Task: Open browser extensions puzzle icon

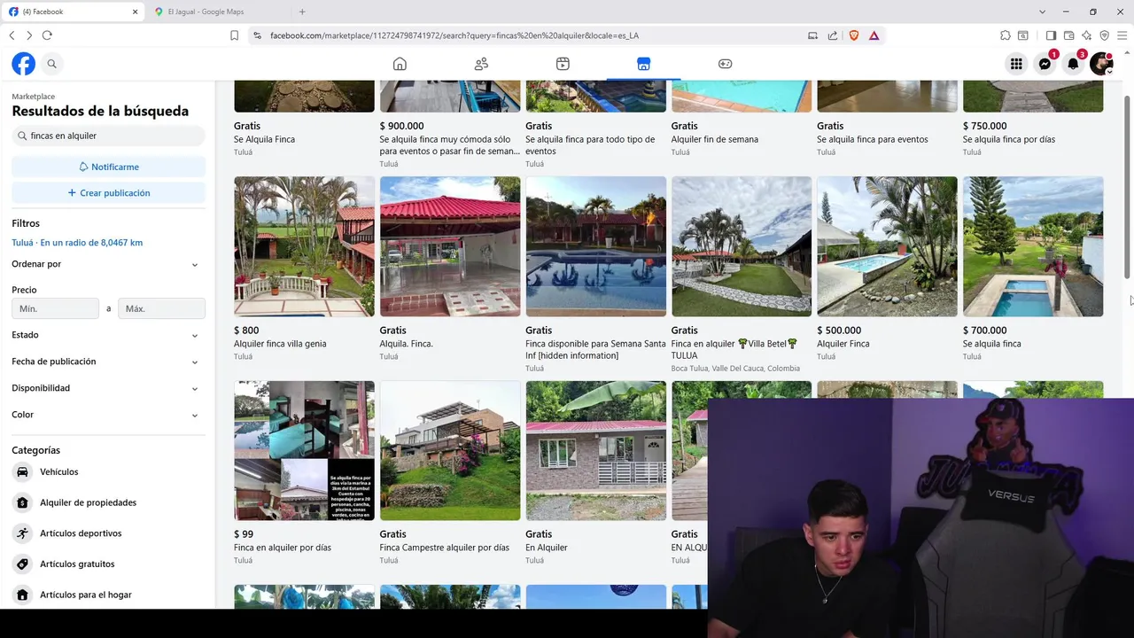Action: tap(1005, 35)
